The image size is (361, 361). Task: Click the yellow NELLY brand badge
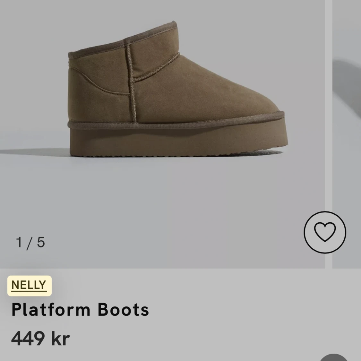click(x=29, y=286)
